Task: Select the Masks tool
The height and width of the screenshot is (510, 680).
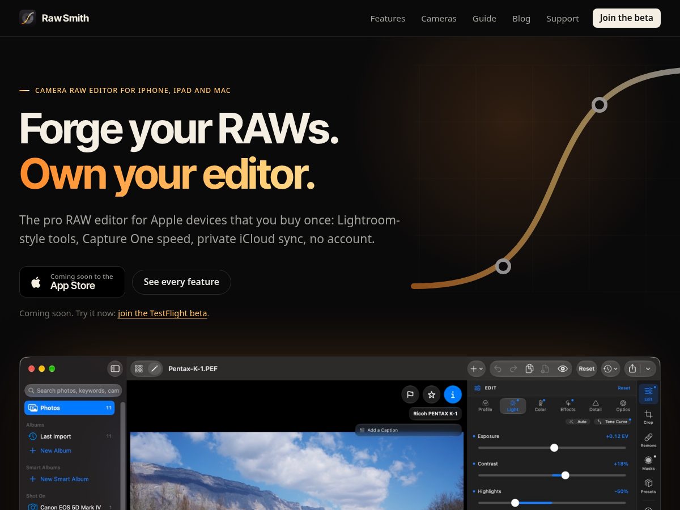Action: 648,464
